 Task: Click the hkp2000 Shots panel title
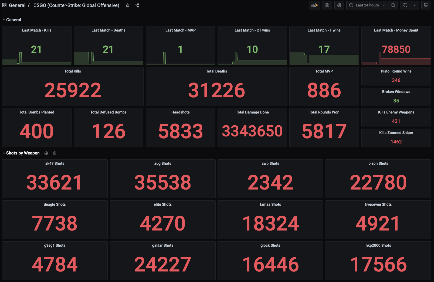(x=378, y=245)
